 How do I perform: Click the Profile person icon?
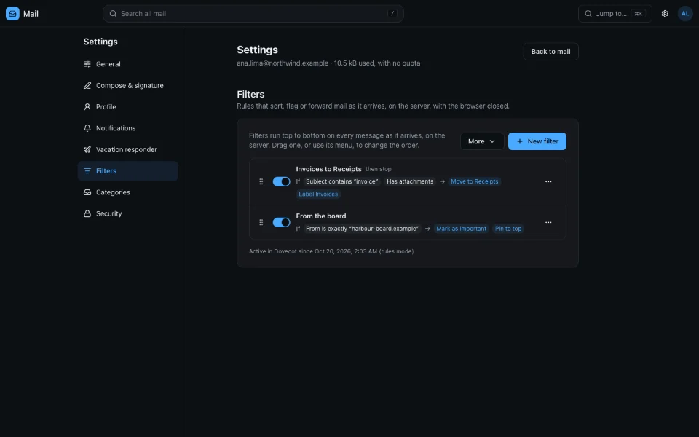point(87,106)
